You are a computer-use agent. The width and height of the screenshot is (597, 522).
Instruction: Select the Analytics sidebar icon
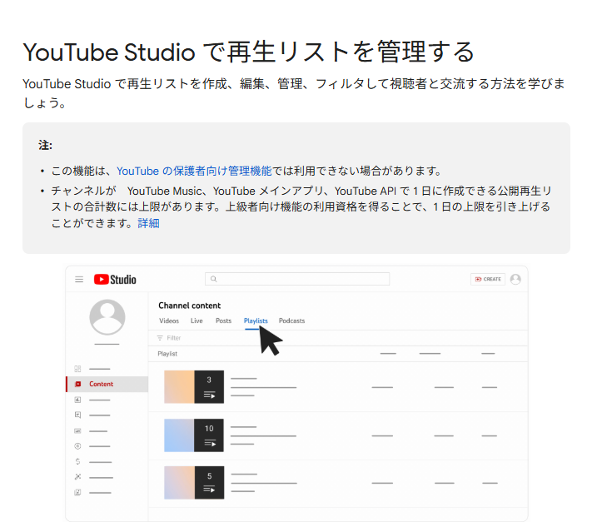coord(77,400)
